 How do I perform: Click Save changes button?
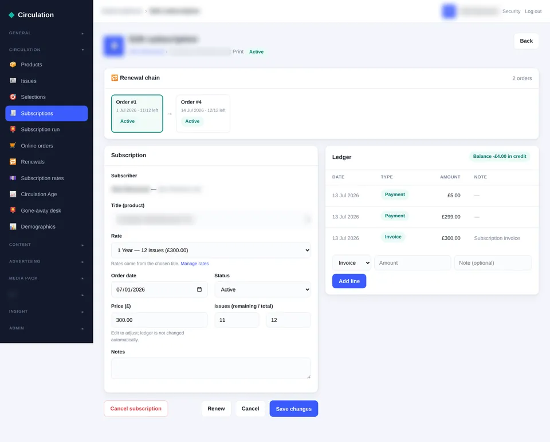click(x=293, y=409)
